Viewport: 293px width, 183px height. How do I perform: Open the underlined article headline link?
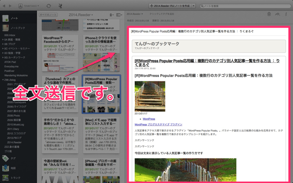(x=207, y=63)
